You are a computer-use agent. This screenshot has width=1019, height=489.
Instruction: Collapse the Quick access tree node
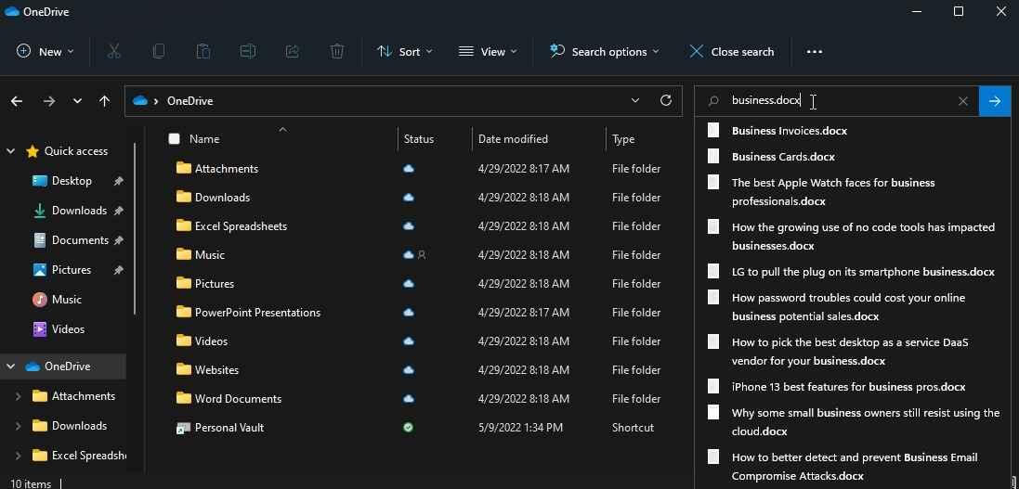pos(11,150)
